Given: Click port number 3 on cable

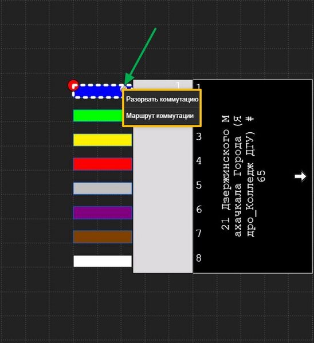Looking at the screenshot, I should pos(199,137).
